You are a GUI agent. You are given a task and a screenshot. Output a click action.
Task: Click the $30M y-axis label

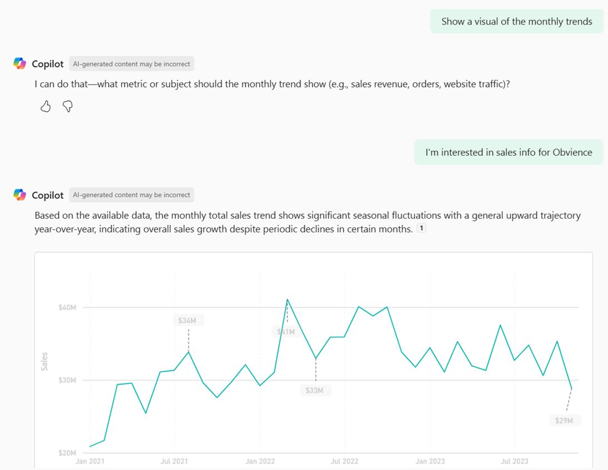point(67,380)
